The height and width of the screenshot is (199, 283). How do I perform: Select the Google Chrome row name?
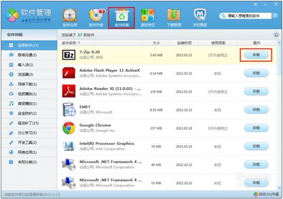(x=95, y=125)
